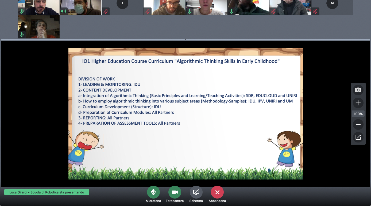Image resolution: width=371 pixels, height=206 pixels.
Task: Unmute the participant next to the FO avatar
Action: (315, 11)
